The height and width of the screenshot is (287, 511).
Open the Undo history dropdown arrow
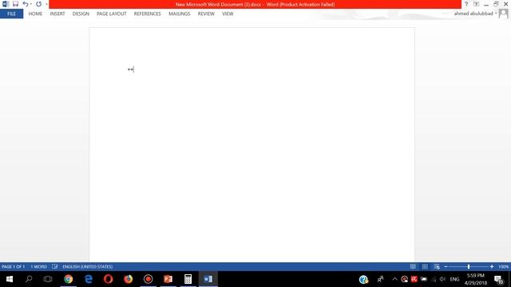(x=31, y=4)
